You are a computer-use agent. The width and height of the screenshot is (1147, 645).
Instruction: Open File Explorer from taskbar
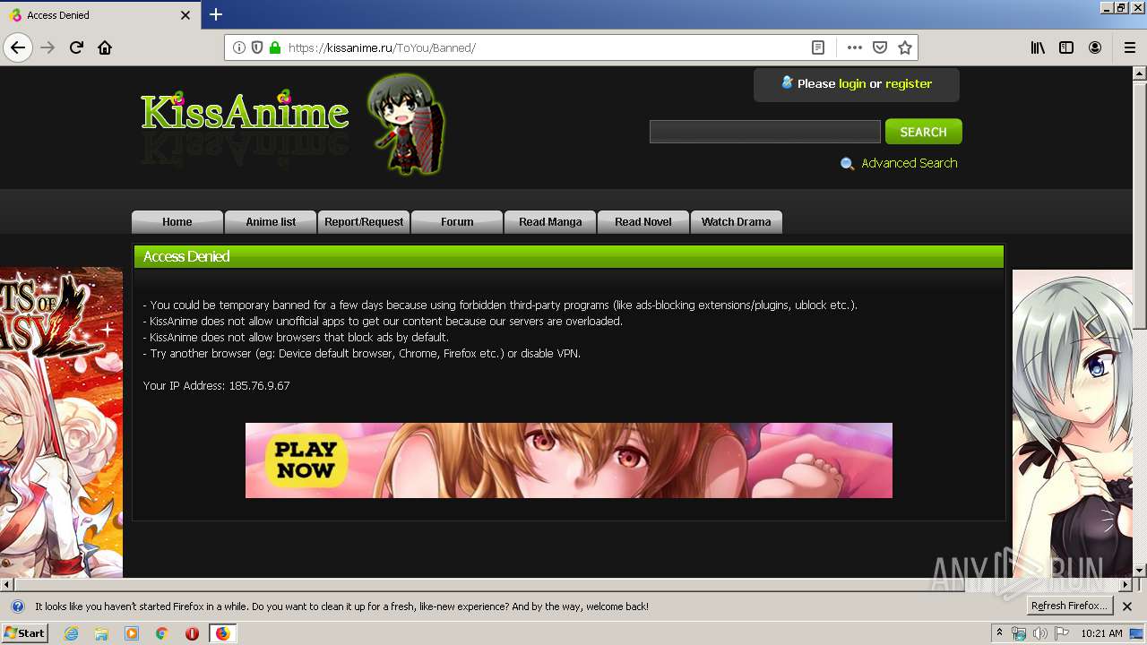tap(101, 633)
